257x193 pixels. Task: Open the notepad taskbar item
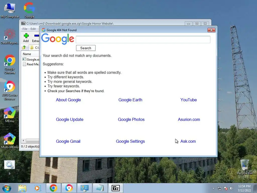(100, 188)
